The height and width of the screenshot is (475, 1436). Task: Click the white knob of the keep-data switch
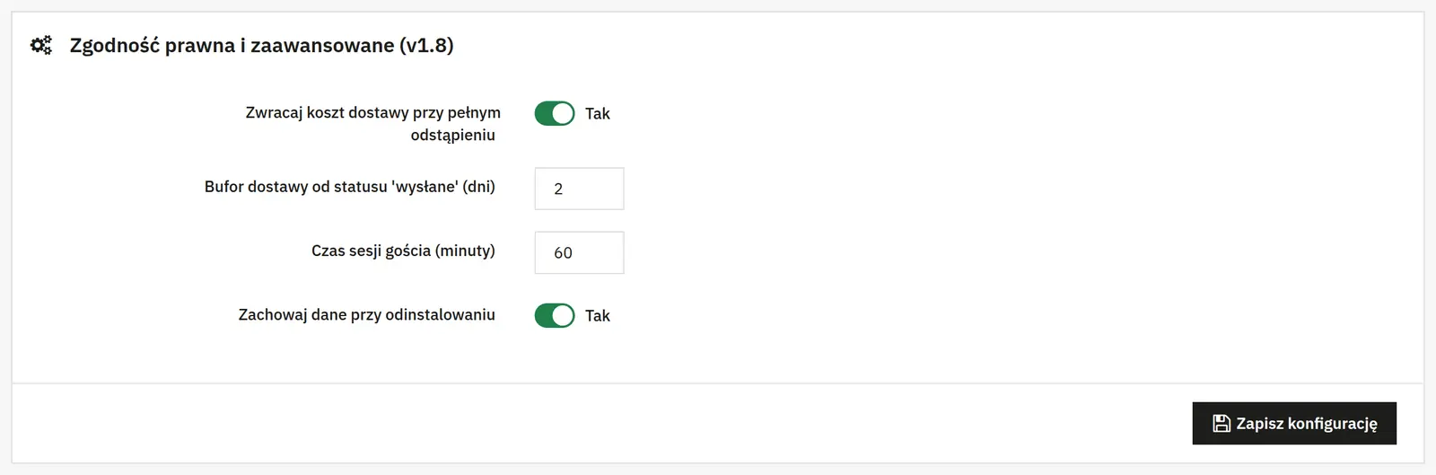click(563, 315)
